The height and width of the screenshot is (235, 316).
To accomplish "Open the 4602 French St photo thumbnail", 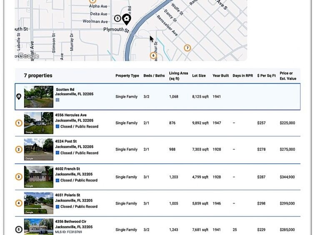I will point(39,177).
